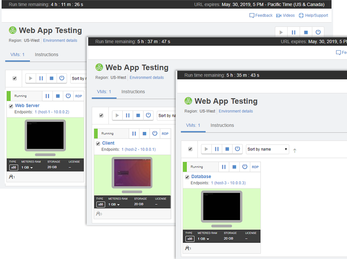The height and width of the screenshot is (259, 347).
Task: Open the Videos link icon
Action: (x=278, y=15)
